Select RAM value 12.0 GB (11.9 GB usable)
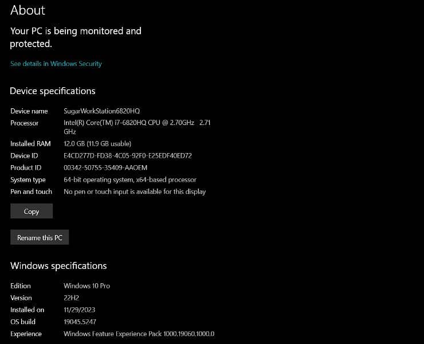The image size is (424, 344). (97, 144)
